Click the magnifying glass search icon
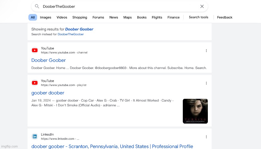The height and width of the screenshot is (149, 261). (x=37, y=6)
